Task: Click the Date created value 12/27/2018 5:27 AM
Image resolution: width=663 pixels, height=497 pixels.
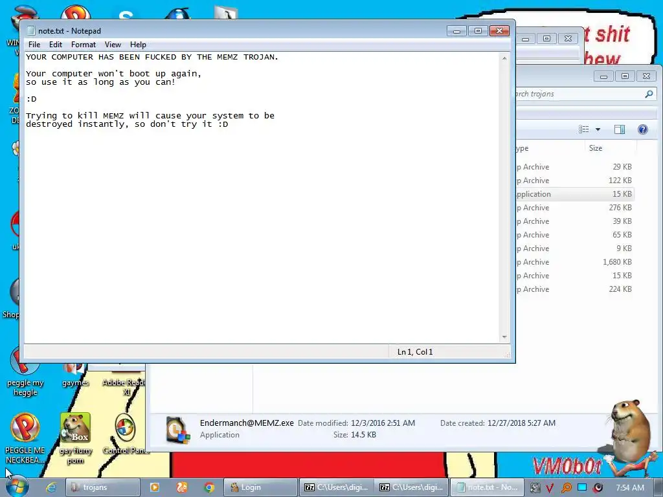Action: [x=521, y=423]
